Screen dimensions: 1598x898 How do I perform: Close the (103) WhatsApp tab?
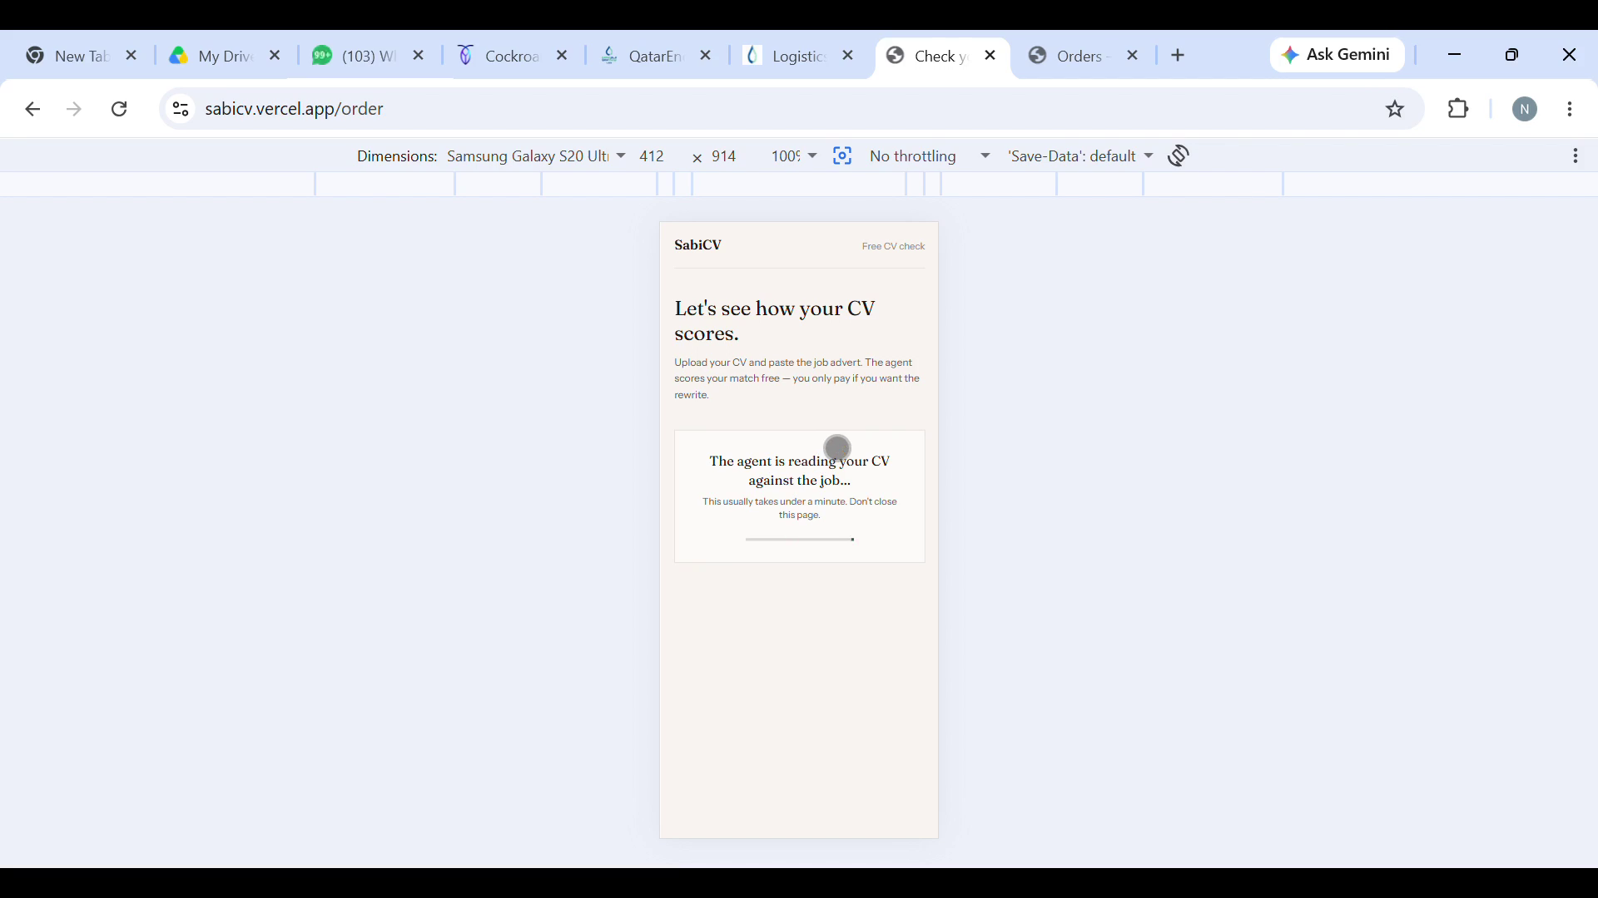(419, 56)
